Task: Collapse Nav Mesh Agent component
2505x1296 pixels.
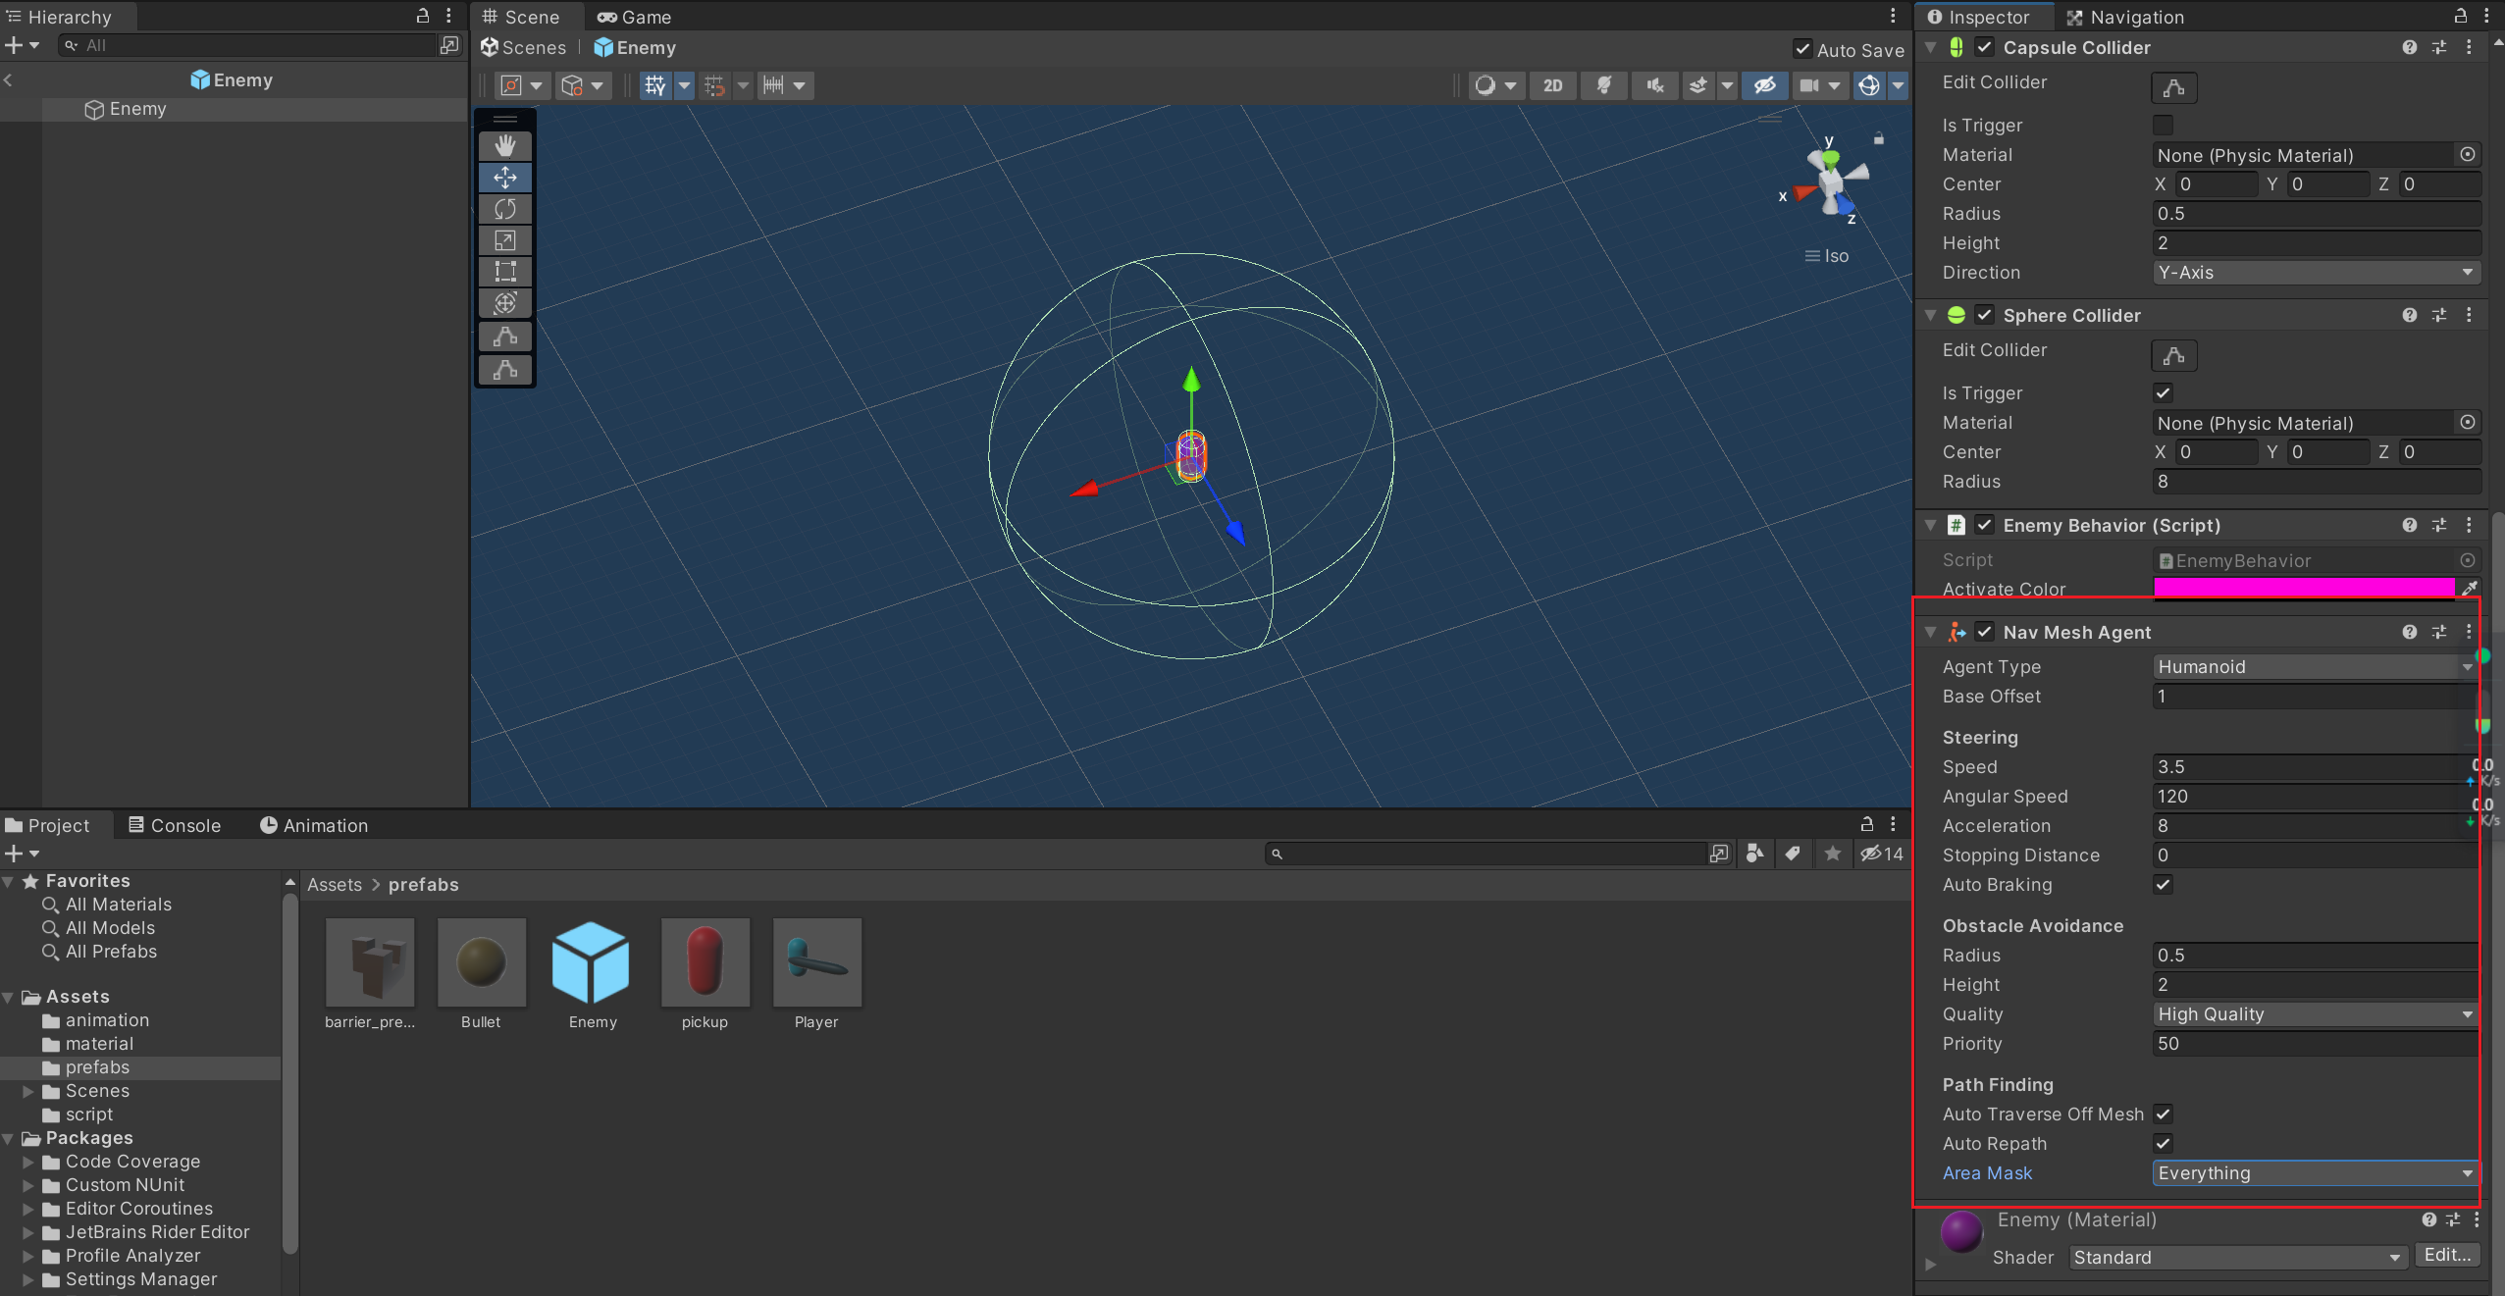Action: (x=1930, y=632)
